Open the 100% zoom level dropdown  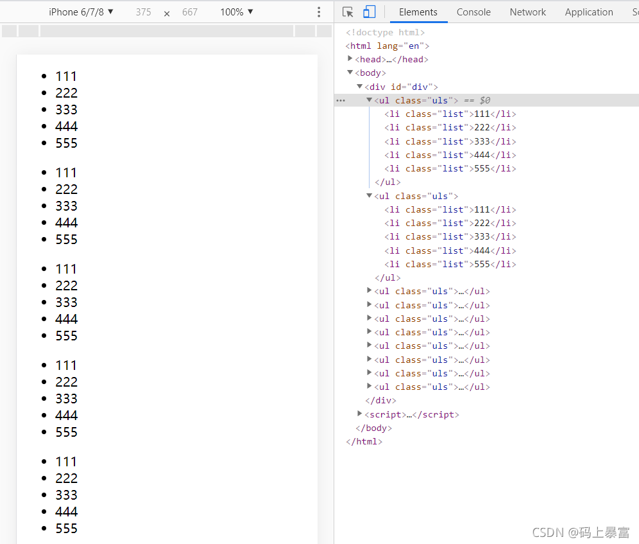coord(236,12)
